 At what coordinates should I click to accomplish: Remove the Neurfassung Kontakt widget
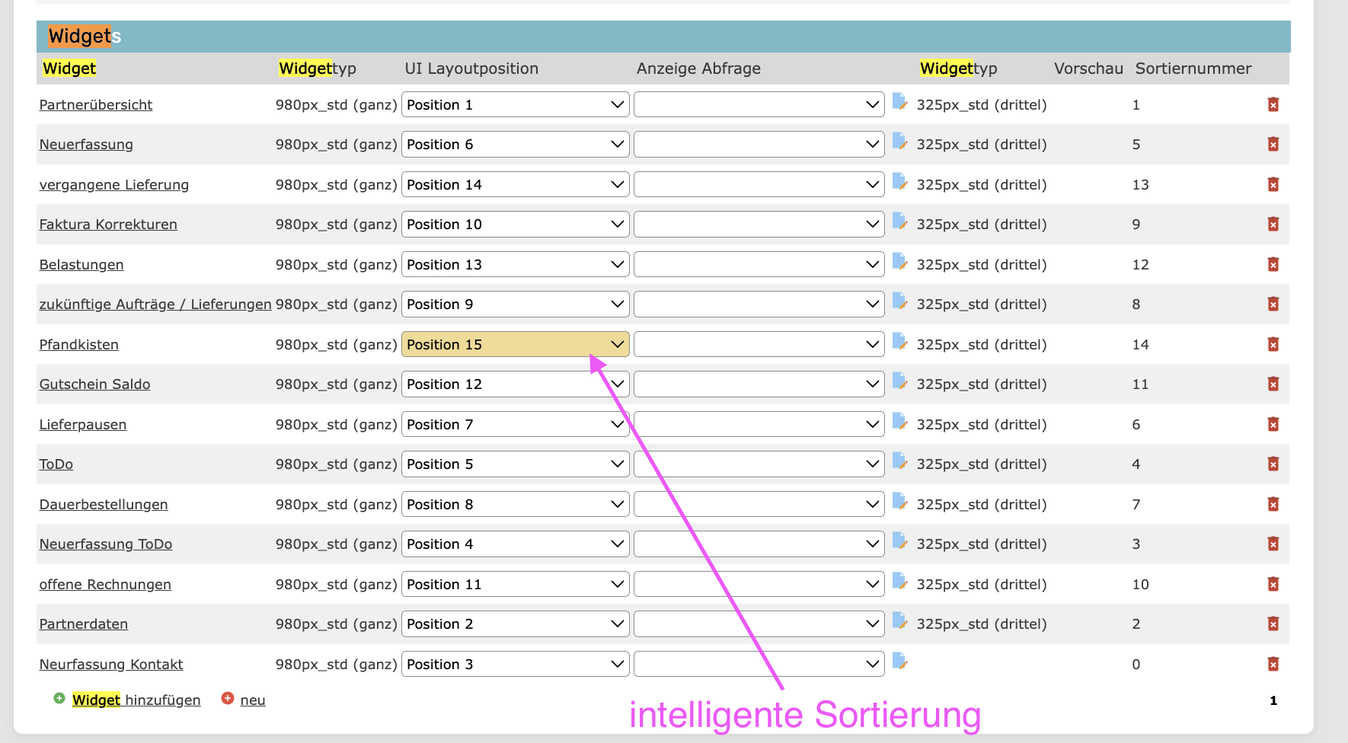[1273, 664]
